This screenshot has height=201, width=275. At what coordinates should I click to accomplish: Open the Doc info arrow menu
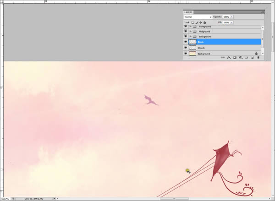click(54, 199)
